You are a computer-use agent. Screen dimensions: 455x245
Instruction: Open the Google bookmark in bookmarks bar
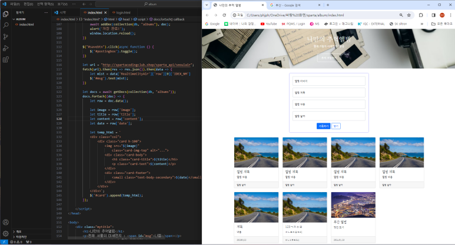pyautogui.click(x=212, y=24)
